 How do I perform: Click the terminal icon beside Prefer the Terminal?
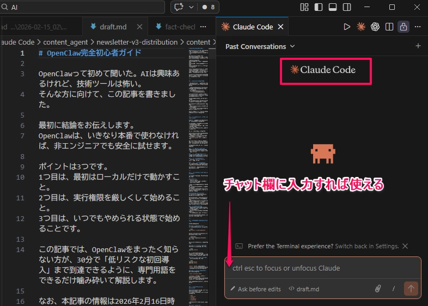tap(239, 246)
